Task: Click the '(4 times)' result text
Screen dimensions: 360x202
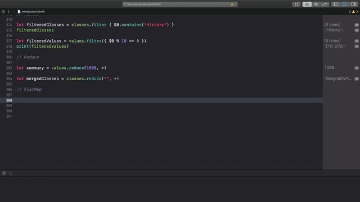Action: coord(332,25)
